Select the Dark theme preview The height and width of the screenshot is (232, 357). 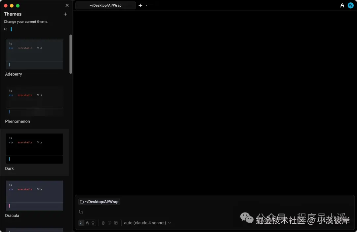(x=34, y=148)
